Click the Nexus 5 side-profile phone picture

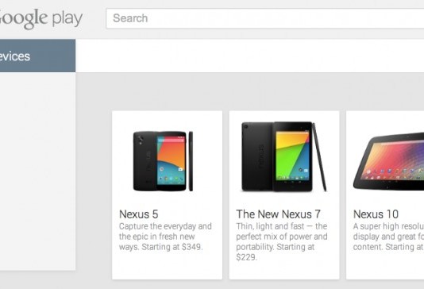(x=191, y=161)
